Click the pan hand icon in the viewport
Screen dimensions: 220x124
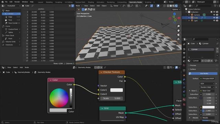pos(178,31)
